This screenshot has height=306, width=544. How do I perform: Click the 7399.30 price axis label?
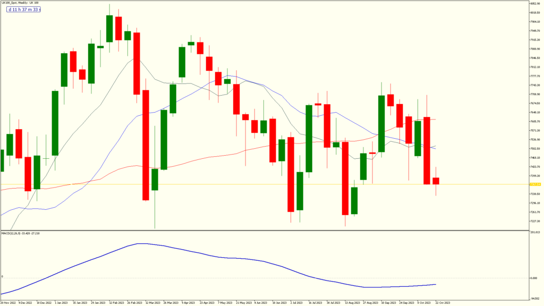tap(533, 176)
